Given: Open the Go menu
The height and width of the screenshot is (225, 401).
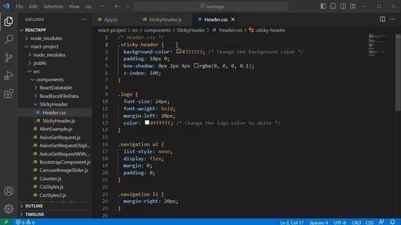Looking at the screenshot, I should click(x=88, y=6).
